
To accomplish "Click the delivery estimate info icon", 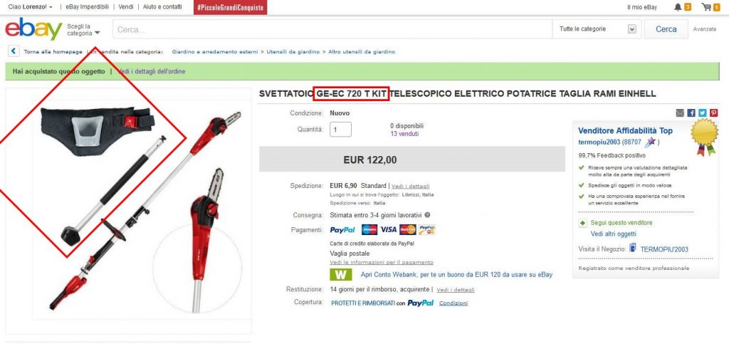I will pyautogui.click(x=427, y=215).
